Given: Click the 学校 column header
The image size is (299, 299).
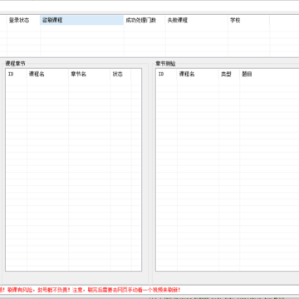Looking at the screenshot, I should tap(249, 20).
